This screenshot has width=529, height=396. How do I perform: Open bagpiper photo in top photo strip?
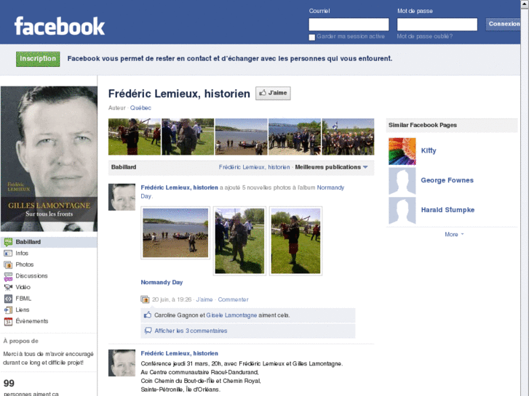coord(135,137)
